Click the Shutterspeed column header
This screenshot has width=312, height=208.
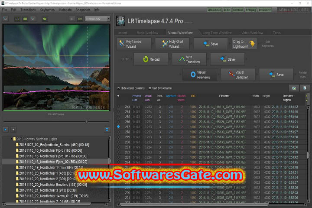point(182,98)
